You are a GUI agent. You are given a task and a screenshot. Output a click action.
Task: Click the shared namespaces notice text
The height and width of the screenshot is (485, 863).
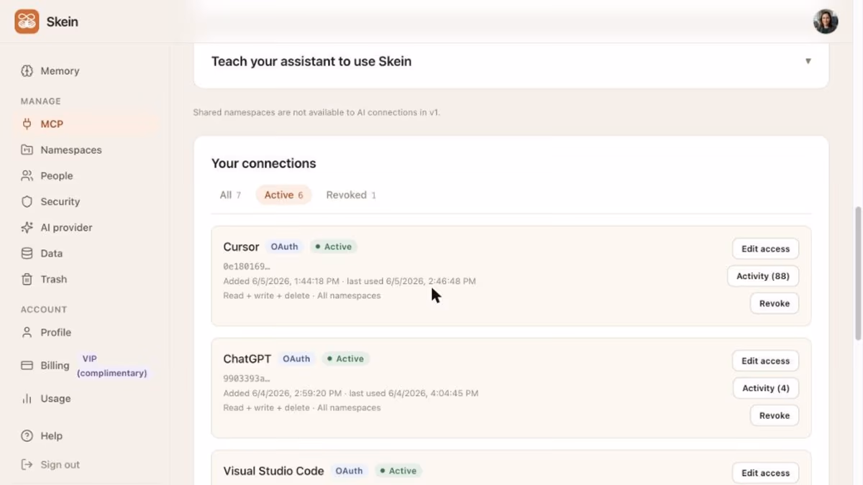click(316, 113)
